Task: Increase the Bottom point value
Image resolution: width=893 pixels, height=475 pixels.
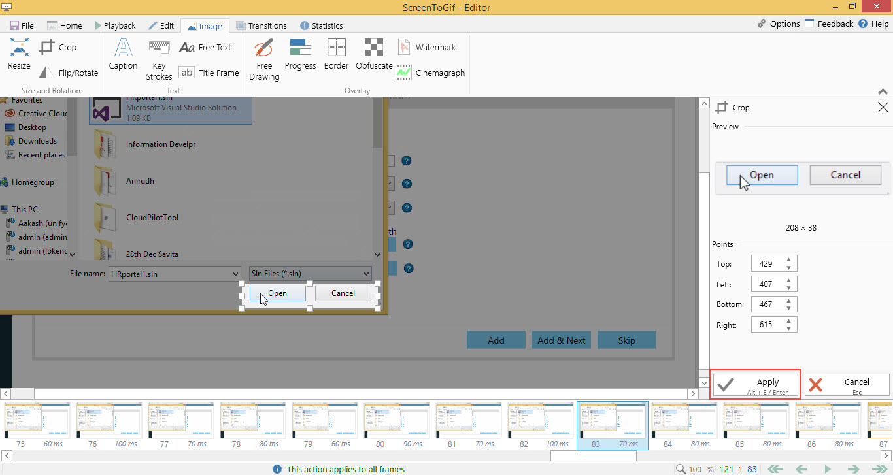Action: point(789,301)
